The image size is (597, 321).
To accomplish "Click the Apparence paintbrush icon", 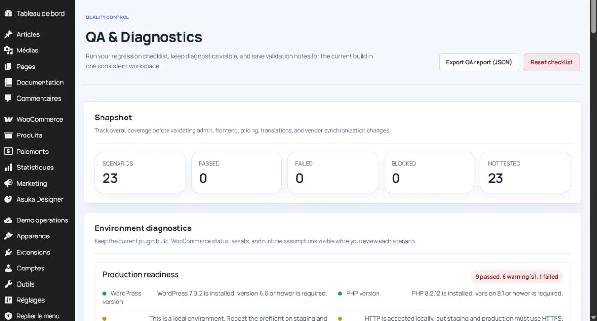I will pyautogui.click(x=8, y=236).
